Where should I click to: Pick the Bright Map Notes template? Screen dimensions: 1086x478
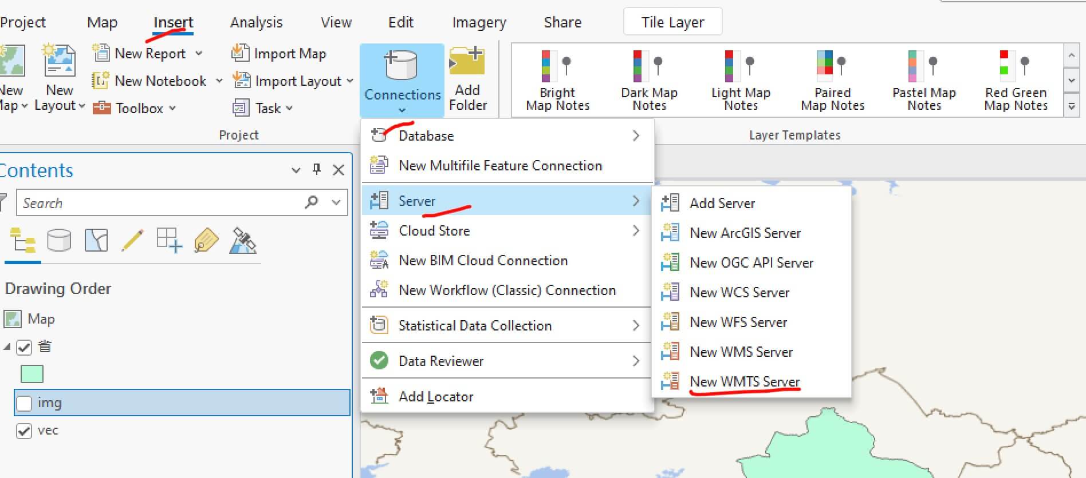click(x=557, y=80)
